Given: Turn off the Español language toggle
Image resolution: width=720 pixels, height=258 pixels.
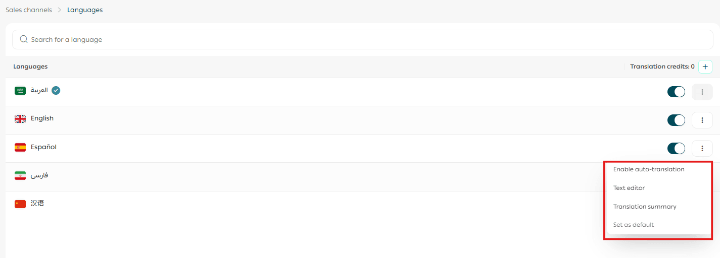Looking at the screenshot, I should (676, 148).
